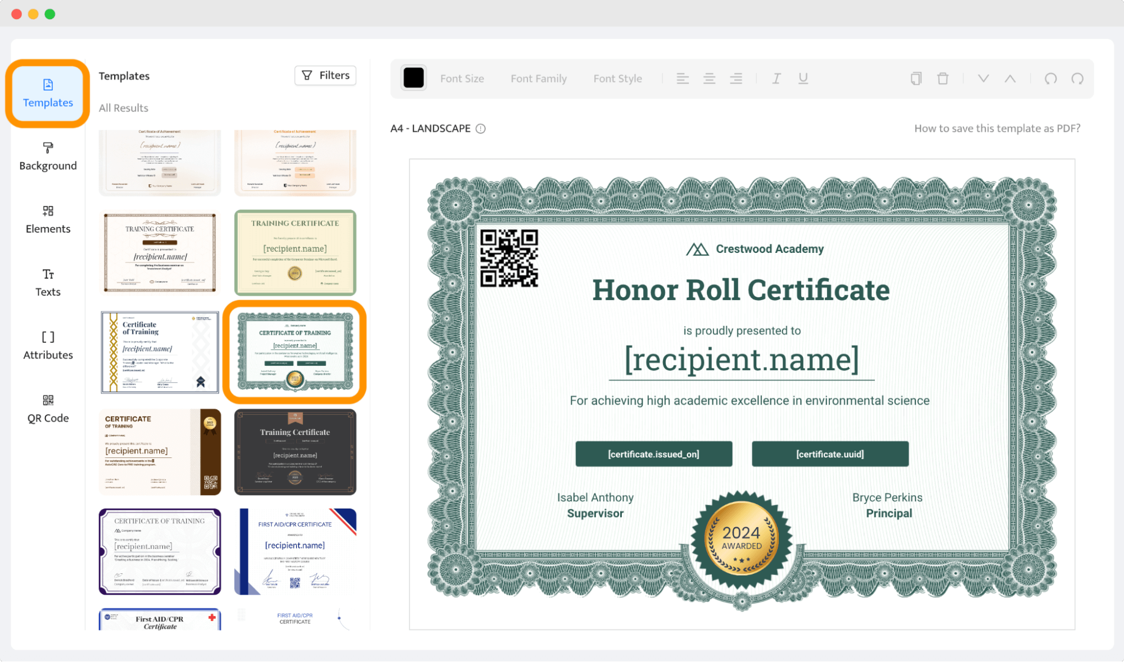Select the purple-bordered Certificate of Training template
The image size is (1124, 662).
(x=160, y=551)
